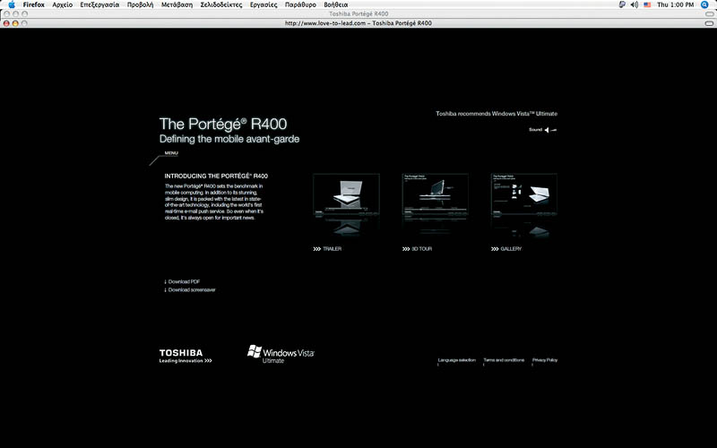Click the triple-chevron arrows before TRAILER
This screenshot has height=448, width=717.
[x=317, y=249]
